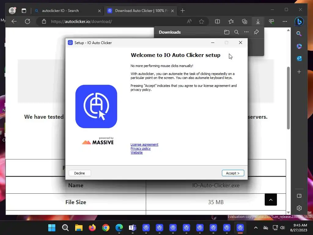Image resolution: width=313 pixels, height=235 pixels.
Task: Close the IO Auto Clicker setup window
Action: [x=241, y=43]
